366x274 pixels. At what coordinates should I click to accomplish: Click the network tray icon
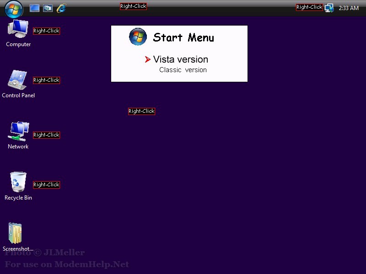[329, 8]
